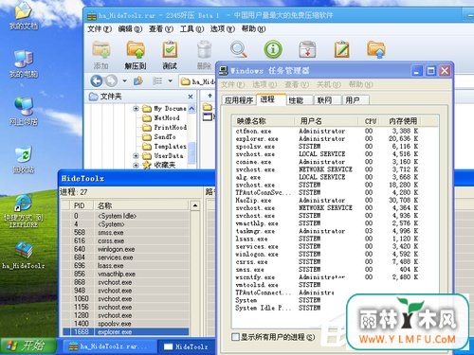This screenshot has height=355, width=474.
Task: Check 显示所有用户的进程 checkbox
Action: click(x=235, y=337)
